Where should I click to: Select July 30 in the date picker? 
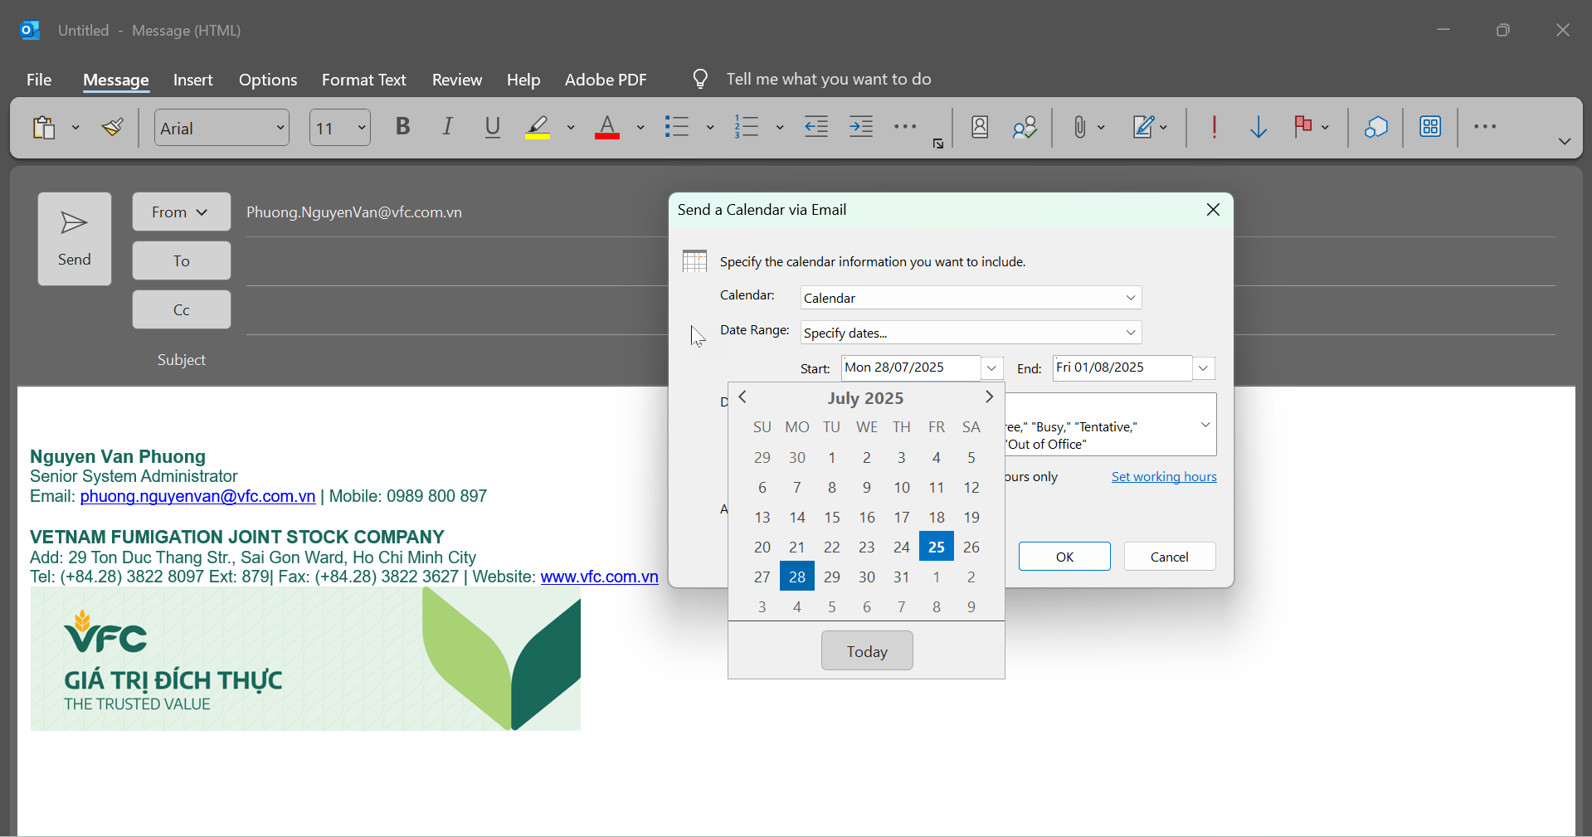pyautogui.click(x=867, y=577)
